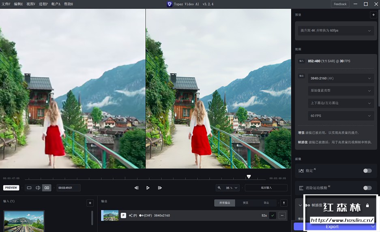Select the single view layout icon
The height and width of the screenshot is (232, 380).
pos(29,188)
